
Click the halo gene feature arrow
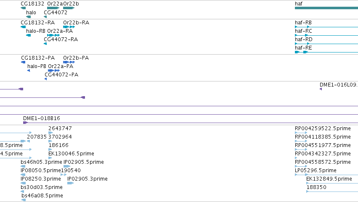pos(29,17)
